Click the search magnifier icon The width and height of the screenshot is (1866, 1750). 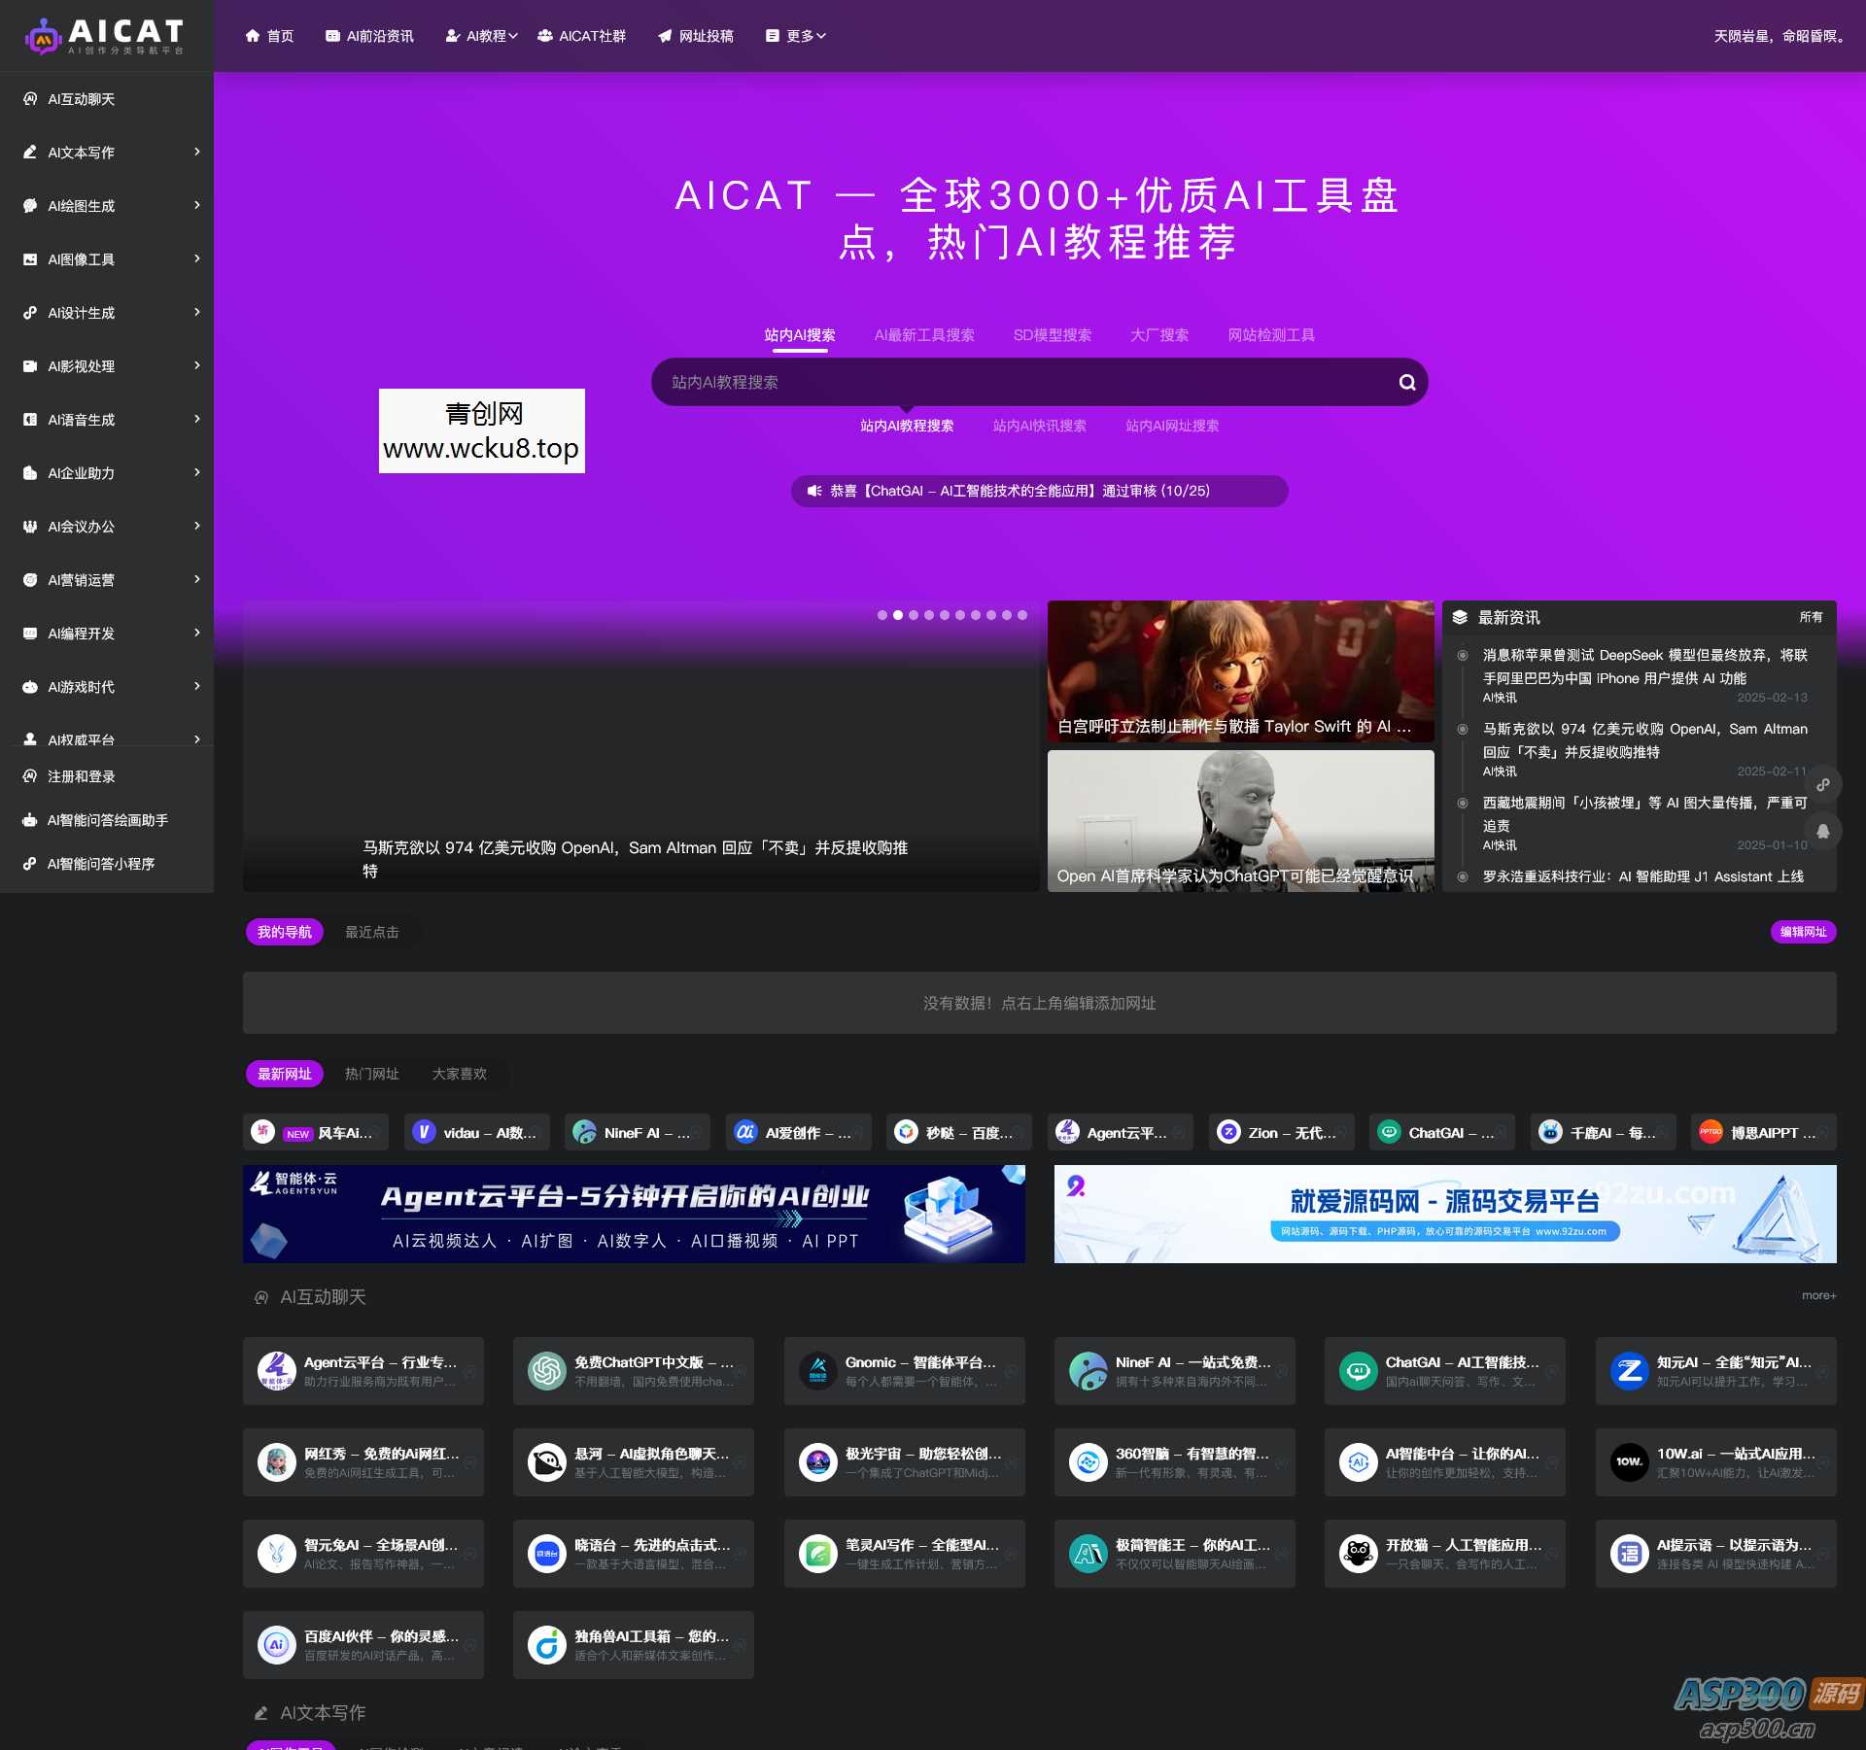click(1406, 381)
